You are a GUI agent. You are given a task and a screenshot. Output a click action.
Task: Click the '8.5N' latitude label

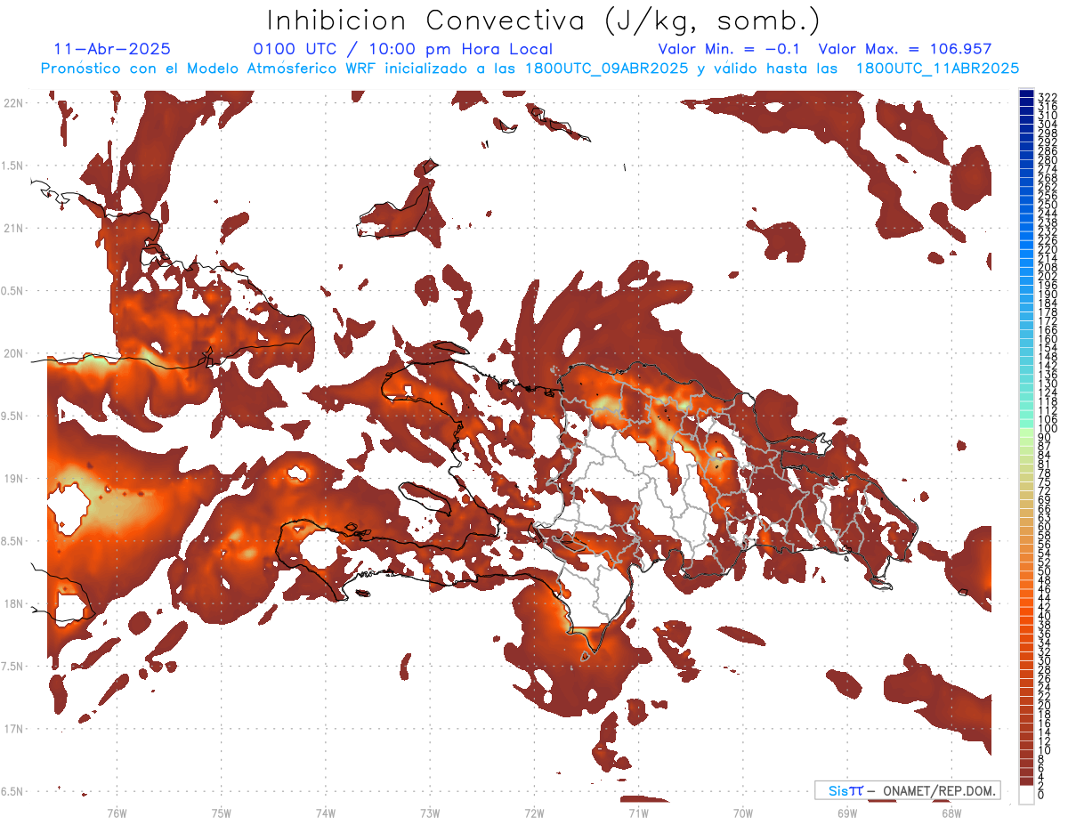(x=13, y=541)
